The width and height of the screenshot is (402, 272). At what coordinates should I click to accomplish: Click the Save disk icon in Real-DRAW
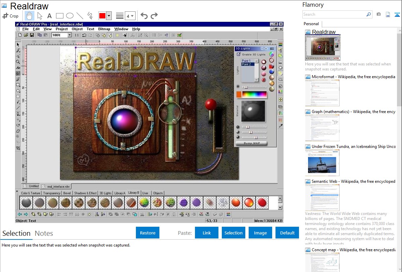click(32, 35)
